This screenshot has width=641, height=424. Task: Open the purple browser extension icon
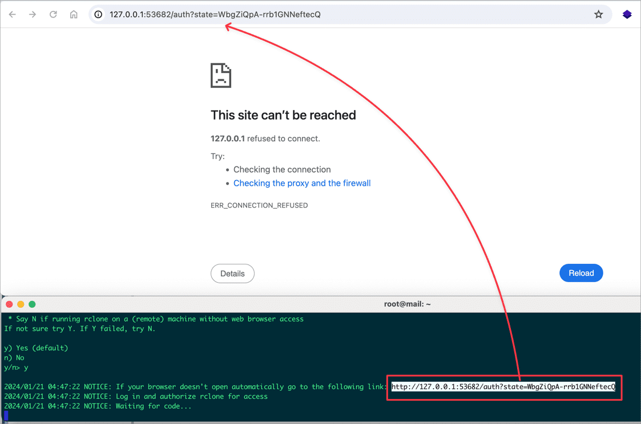pyautogui.click(x=627, y=14)
